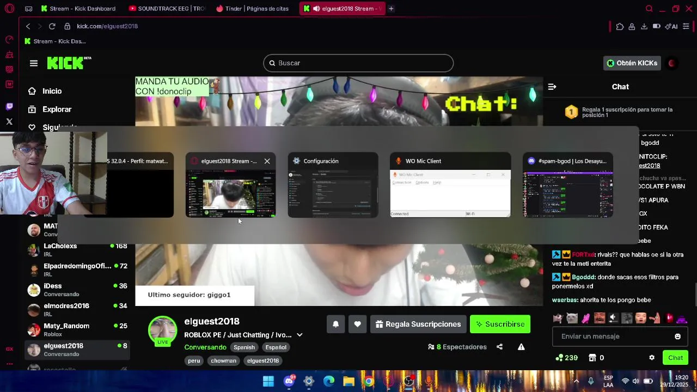This screenshot has width=697, height=392.
Task: Select the elguest2018 Stream browser tab
Action: [x=341, y=9]
